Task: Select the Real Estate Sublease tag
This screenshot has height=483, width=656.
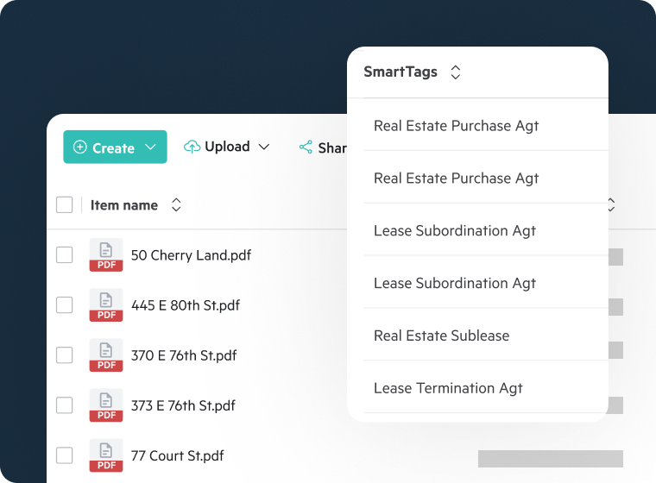Action: pos(441,336)
